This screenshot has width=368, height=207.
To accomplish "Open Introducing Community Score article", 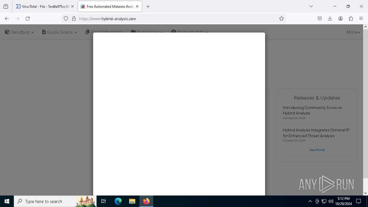I will (x=312, y=110).
